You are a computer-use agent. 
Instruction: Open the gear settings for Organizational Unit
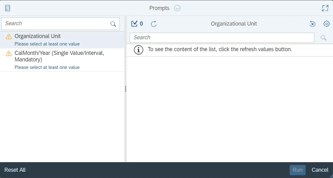pos(326,24)
